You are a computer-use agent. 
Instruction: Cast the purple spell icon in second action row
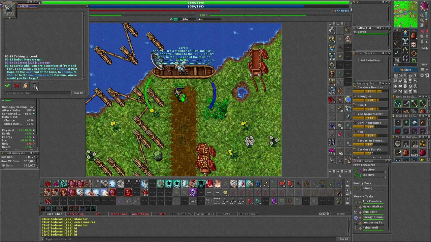coord(193,192)
